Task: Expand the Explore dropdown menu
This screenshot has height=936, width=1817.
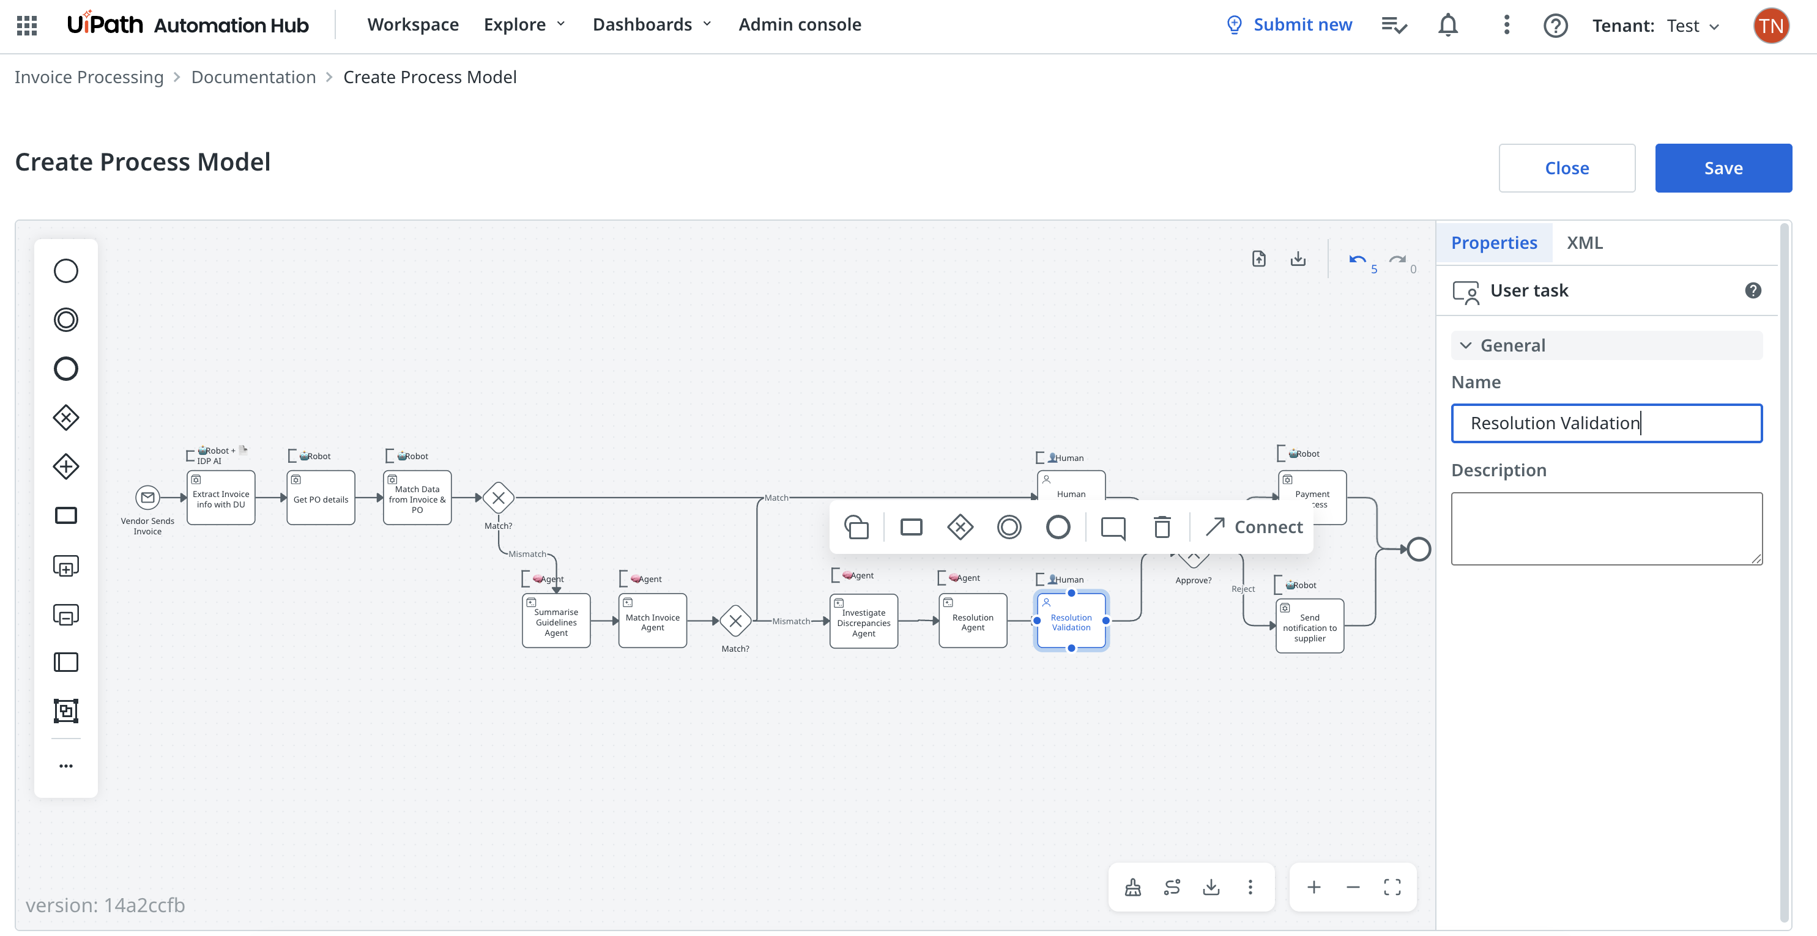Action: (x=525, y=24)
